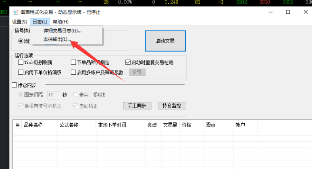The width and height of the screenshot is (312, 169).
Task: Click the 0.24% value in background quotes
Action: click(x=171, y=2)
